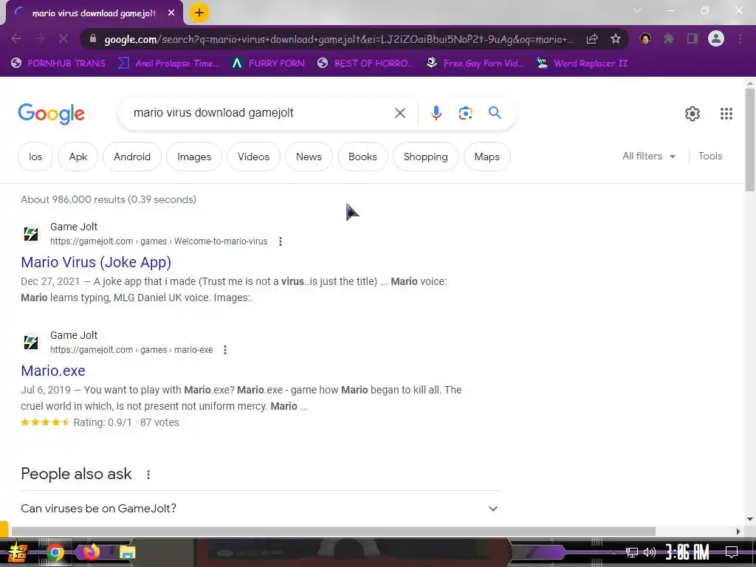Open more options for mario-exe result
The image size is (756, 567).
pos(225,350)
